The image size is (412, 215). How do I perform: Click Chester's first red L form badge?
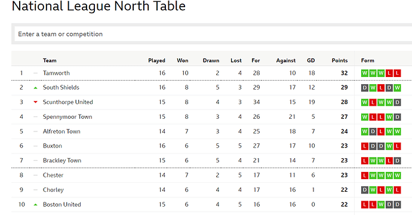[x=365, y=176]
